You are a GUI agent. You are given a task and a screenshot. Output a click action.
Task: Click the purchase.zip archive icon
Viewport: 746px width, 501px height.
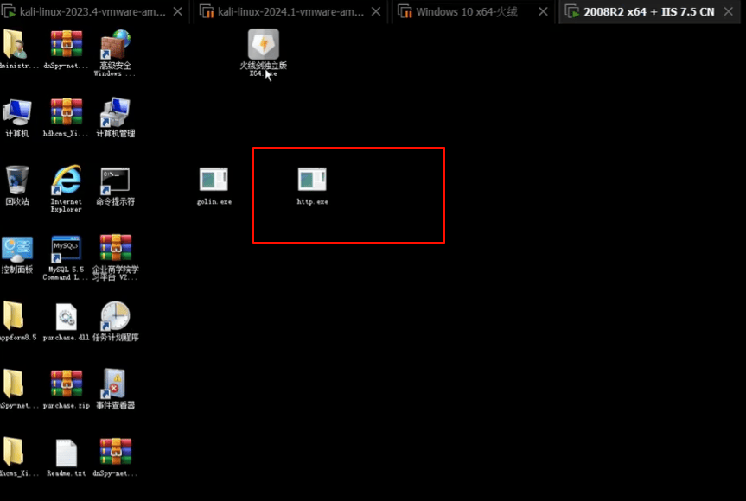tap(67, 385)
